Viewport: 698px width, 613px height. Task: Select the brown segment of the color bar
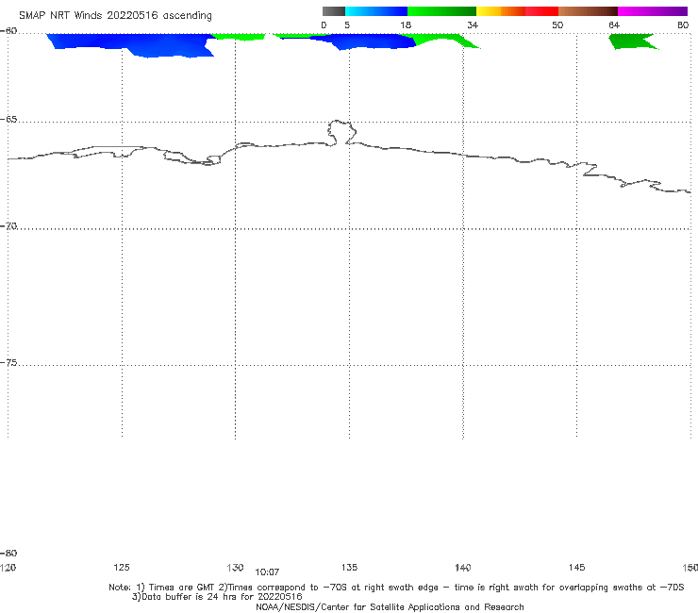pyautogui.click(x=588, y=11)
